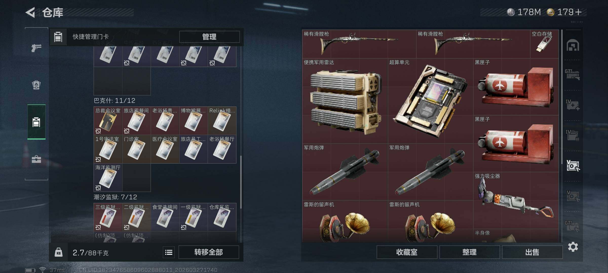Select the 总裁会议室 keycard
This screenshot has height=273, width=608.
pos(108,121)
